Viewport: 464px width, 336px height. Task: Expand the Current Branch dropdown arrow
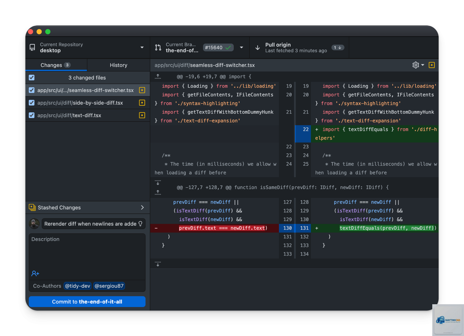(241, 48)
